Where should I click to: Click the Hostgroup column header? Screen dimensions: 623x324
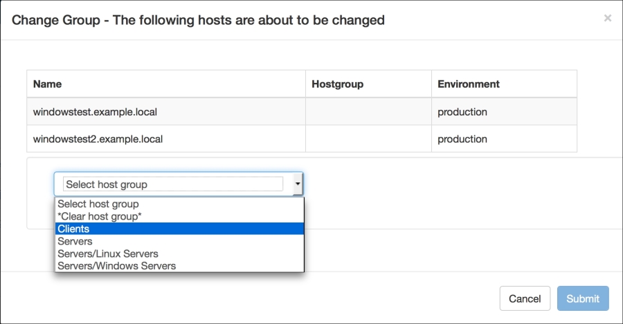click(337, 84)
